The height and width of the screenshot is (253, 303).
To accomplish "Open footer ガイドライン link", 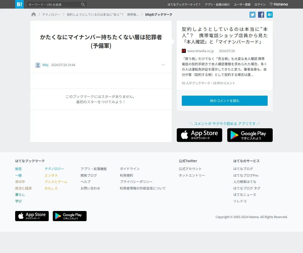I will 130,169.
